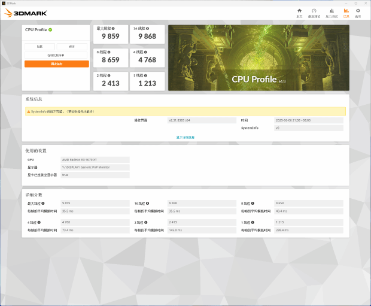This screenshot has width=371, height=306.
Task: Click the 288.4 ms value under 1 thread
Action: point(309,230)
